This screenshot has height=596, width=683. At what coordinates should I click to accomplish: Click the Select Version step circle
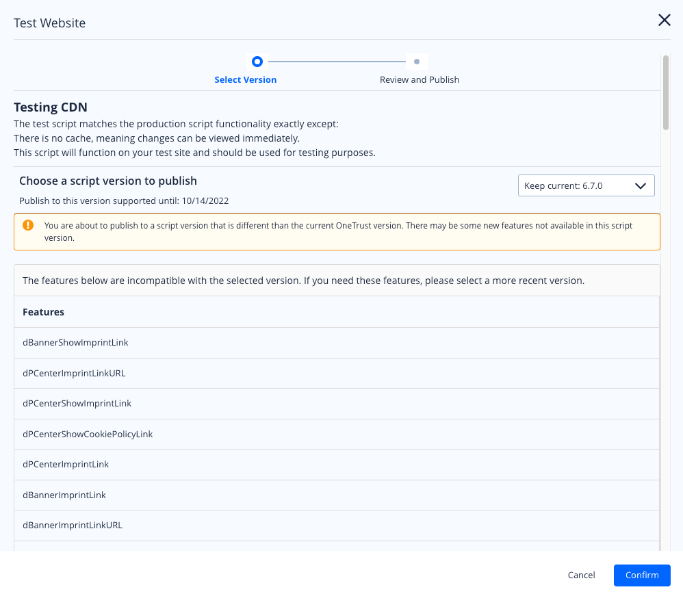click(257, 62)
